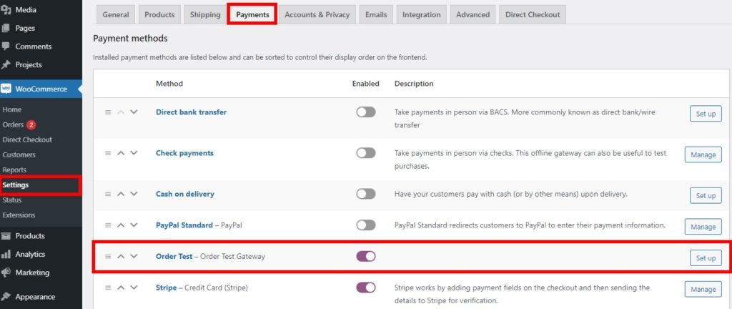Open the Stripe method link
732x309 pixels.
click(x=166, y=288)
